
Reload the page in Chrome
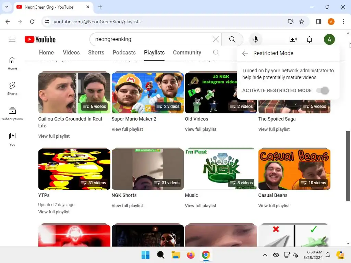32,22
